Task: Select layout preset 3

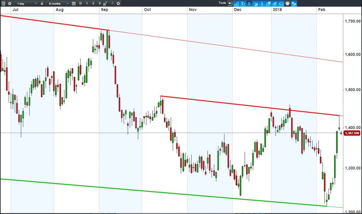Action: [x=99, y=4]
